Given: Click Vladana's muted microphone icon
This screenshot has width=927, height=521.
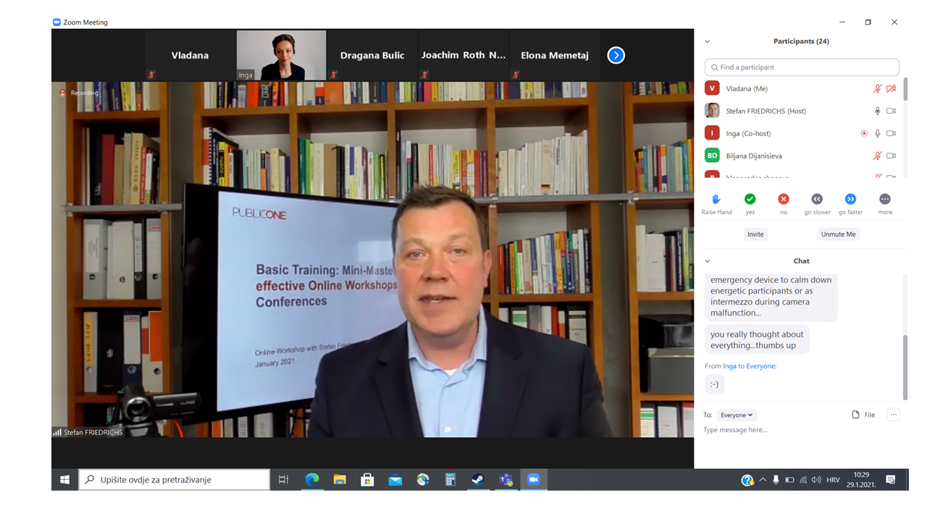Looking at the screenshot, I should 877,88.
